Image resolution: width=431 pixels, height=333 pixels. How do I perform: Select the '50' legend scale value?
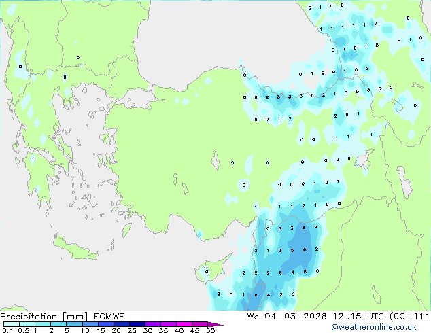210,330
